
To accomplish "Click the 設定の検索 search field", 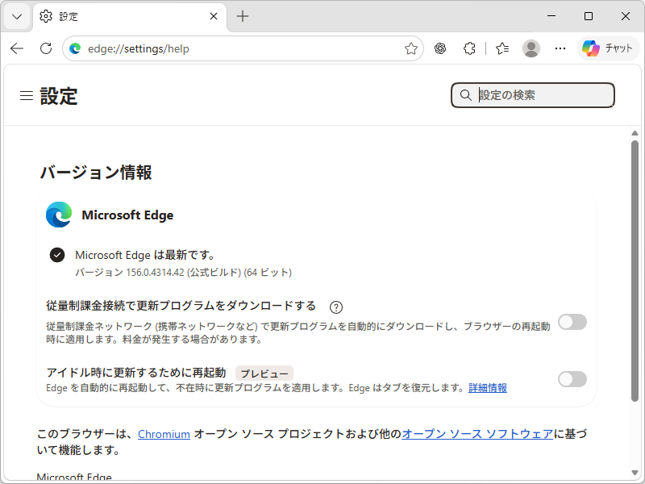I will coord(533,95).
